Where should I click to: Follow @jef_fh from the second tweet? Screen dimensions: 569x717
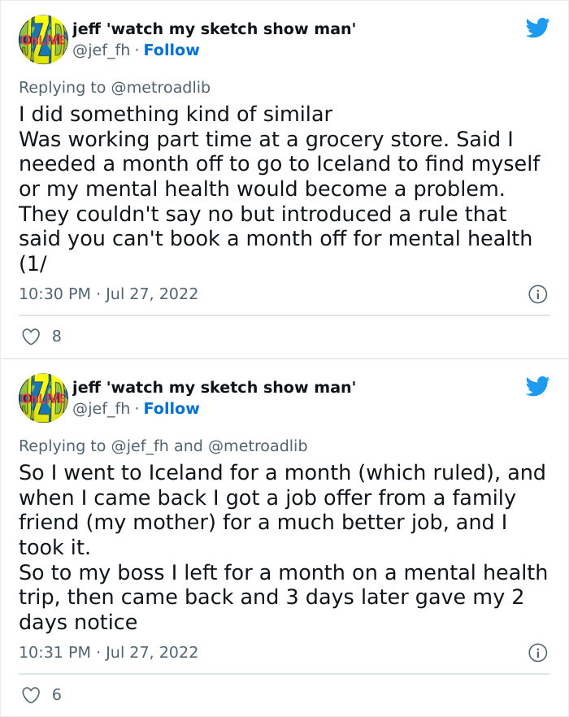pos(173,408)
